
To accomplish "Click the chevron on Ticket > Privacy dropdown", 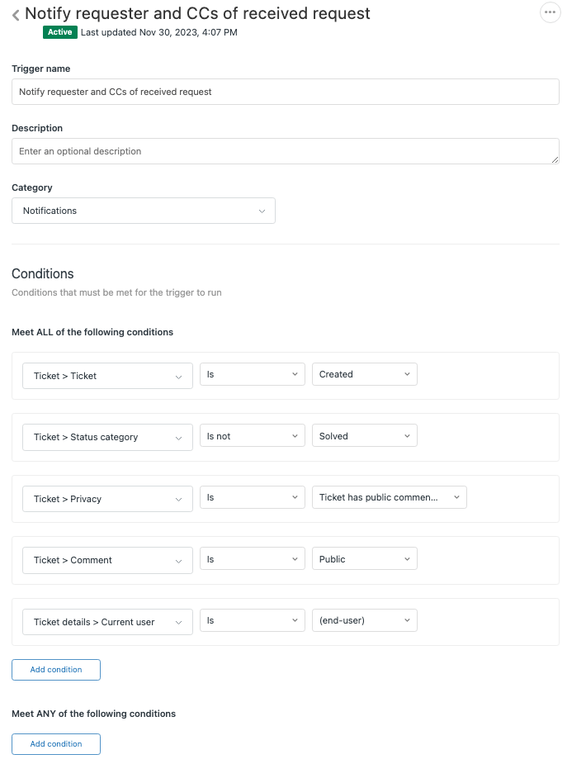I will coord(178,499).
